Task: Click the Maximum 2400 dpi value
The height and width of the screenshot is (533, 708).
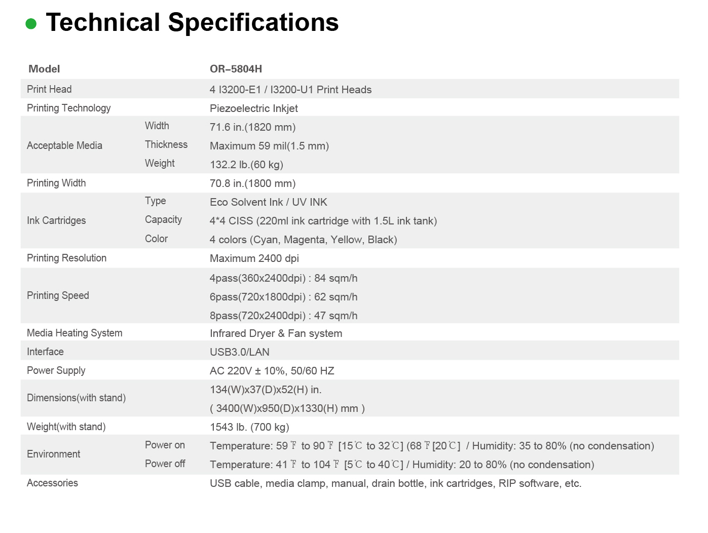Action: point(254,258)
